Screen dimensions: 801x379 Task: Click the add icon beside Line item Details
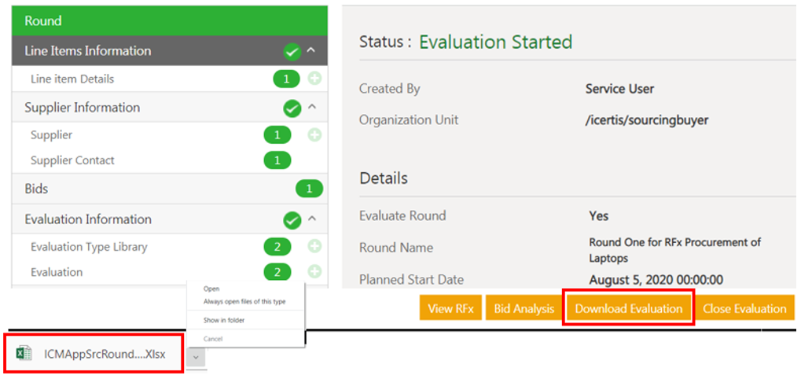(314, 79)
